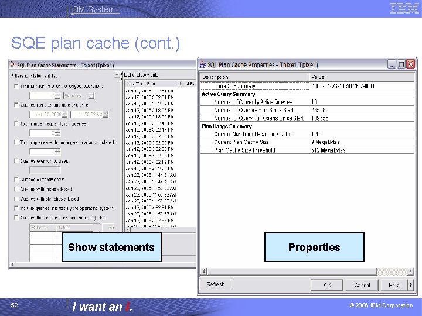Click the Refresh button

pos(216,284)
